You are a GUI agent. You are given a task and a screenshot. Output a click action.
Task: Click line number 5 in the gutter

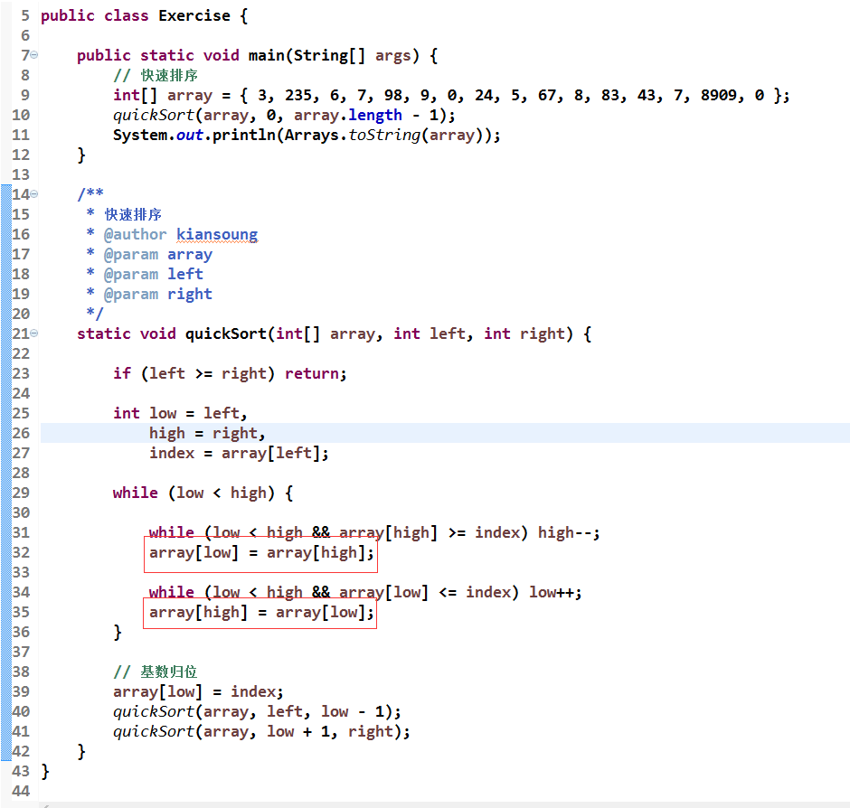[x=25, y=15]
